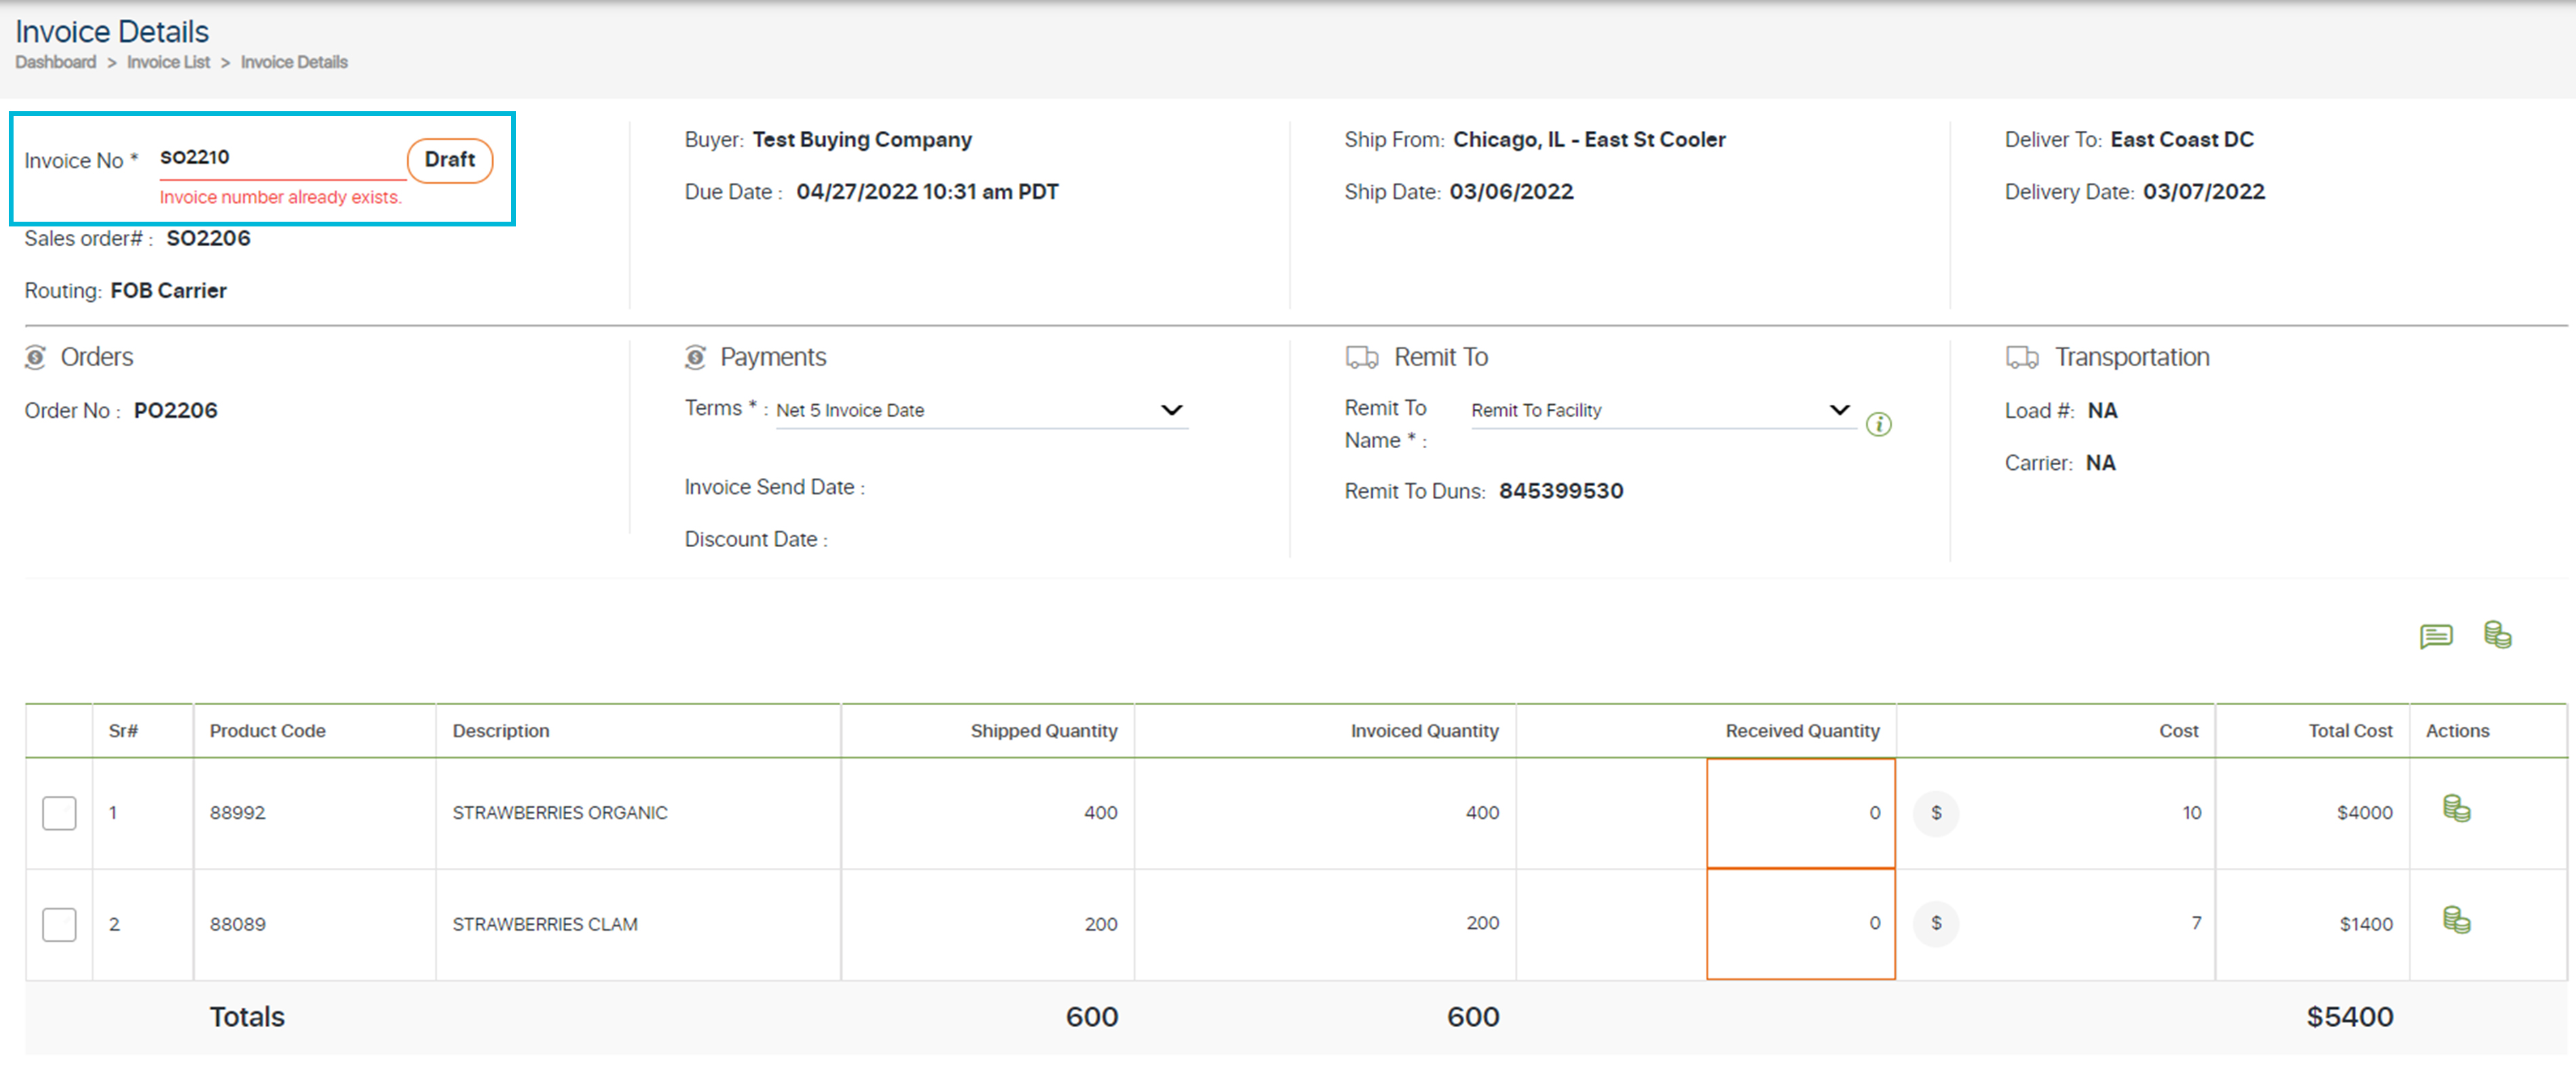Click the Orders section dollar icon
This screenshot has width=2576, height=1076.
[x=36, y=357]
